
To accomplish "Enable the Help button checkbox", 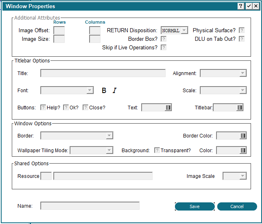I will 43,107.
